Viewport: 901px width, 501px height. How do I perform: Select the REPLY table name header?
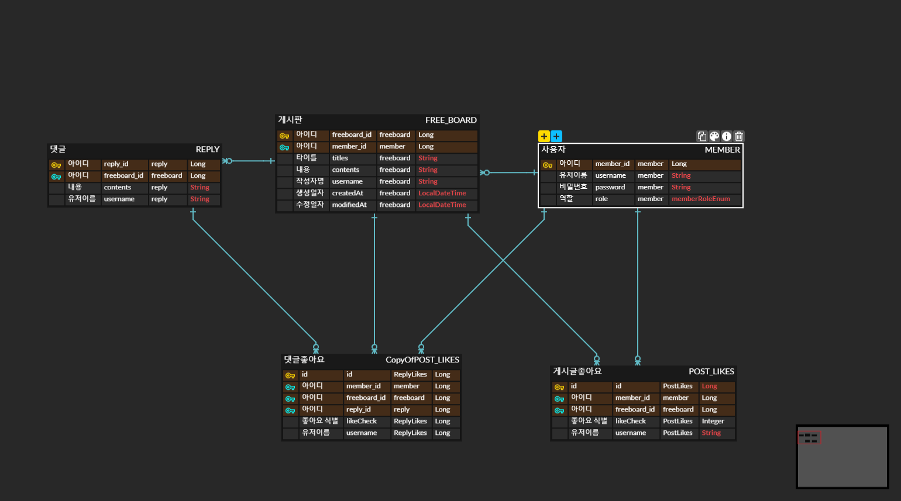click(x=207, y=149)
